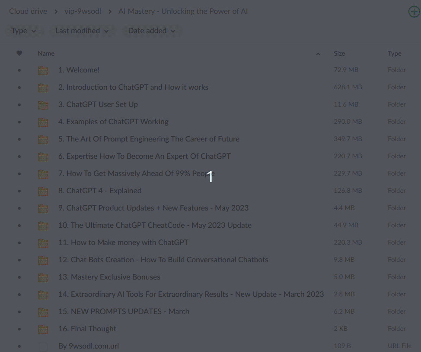Expand the Date added filter dropdown

pyautogui.click(x=151, y=31)
